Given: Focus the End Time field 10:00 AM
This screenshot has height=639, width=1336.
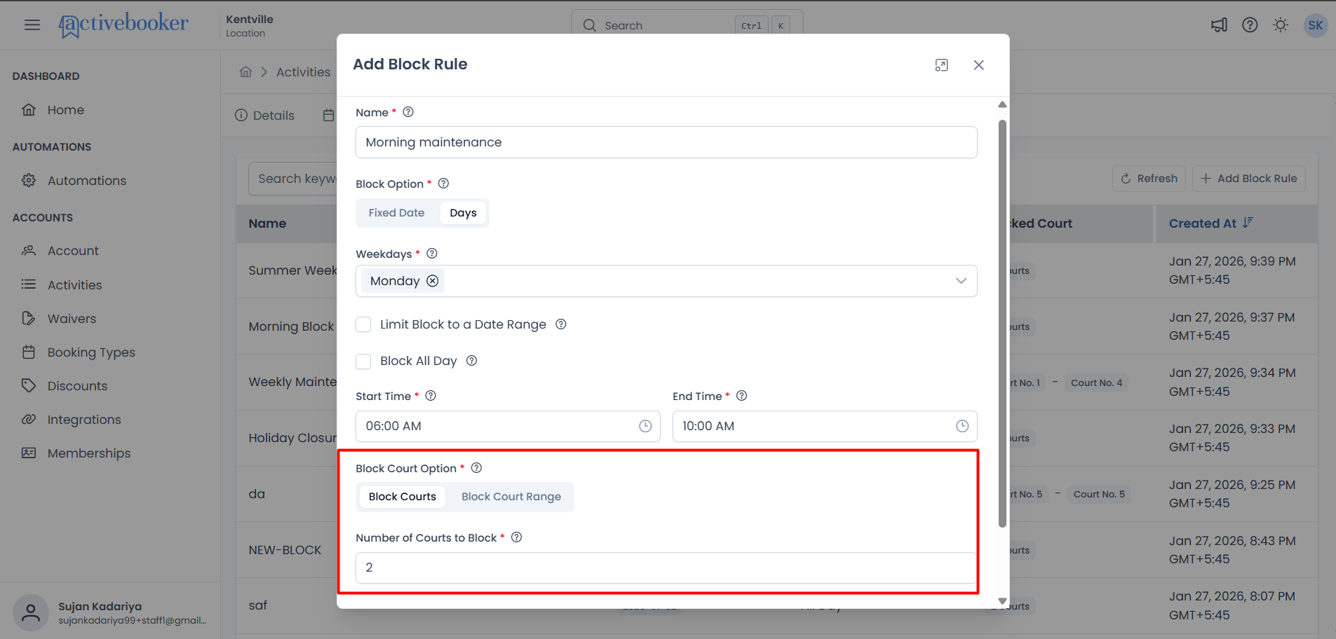Looking at the screenshot, I should tap(825, 426).
